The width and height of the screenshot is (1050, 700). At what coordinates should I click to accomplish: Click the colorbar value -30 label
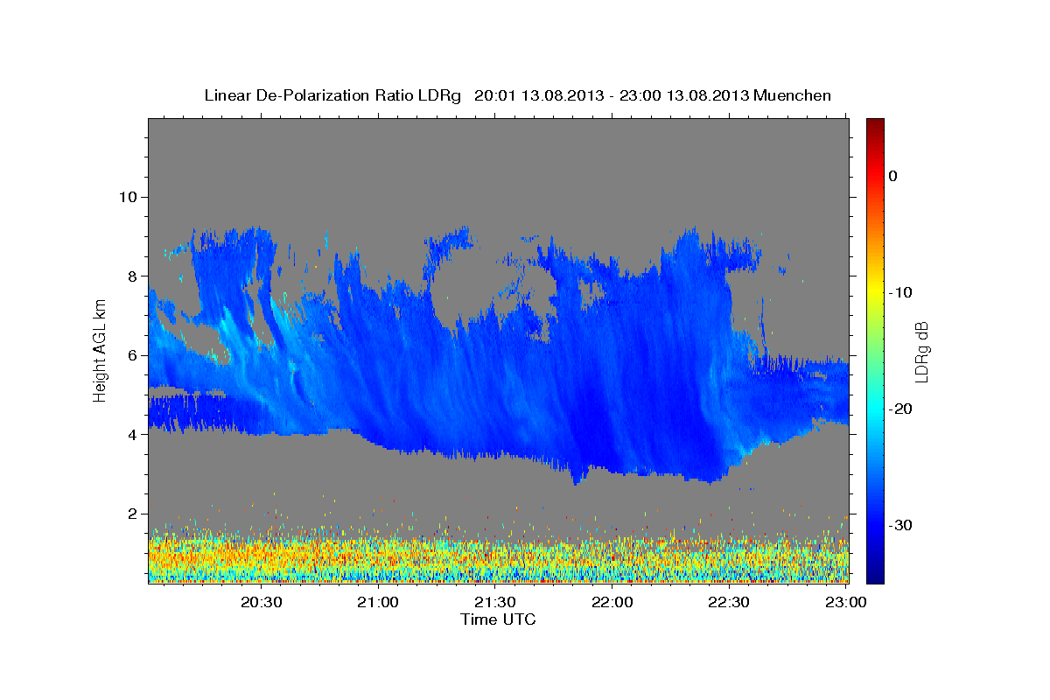coord(900,525)
